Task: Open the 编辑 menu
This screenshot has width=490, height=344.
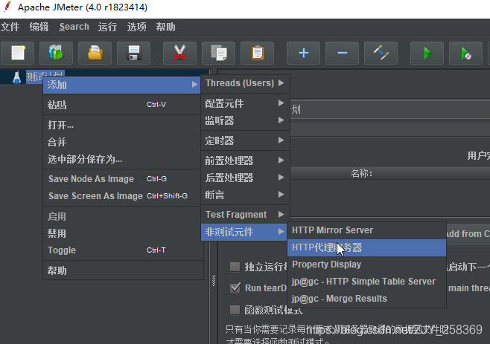Action: coord(39,27)
